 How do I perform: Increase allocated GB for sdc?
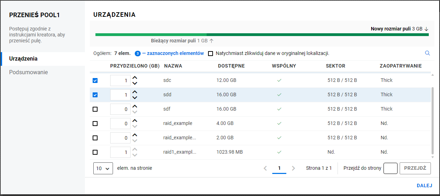[x=135, y=78]
